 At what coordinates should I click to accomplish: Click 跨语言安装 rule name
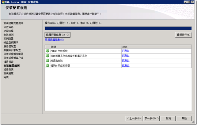point(57,61)
